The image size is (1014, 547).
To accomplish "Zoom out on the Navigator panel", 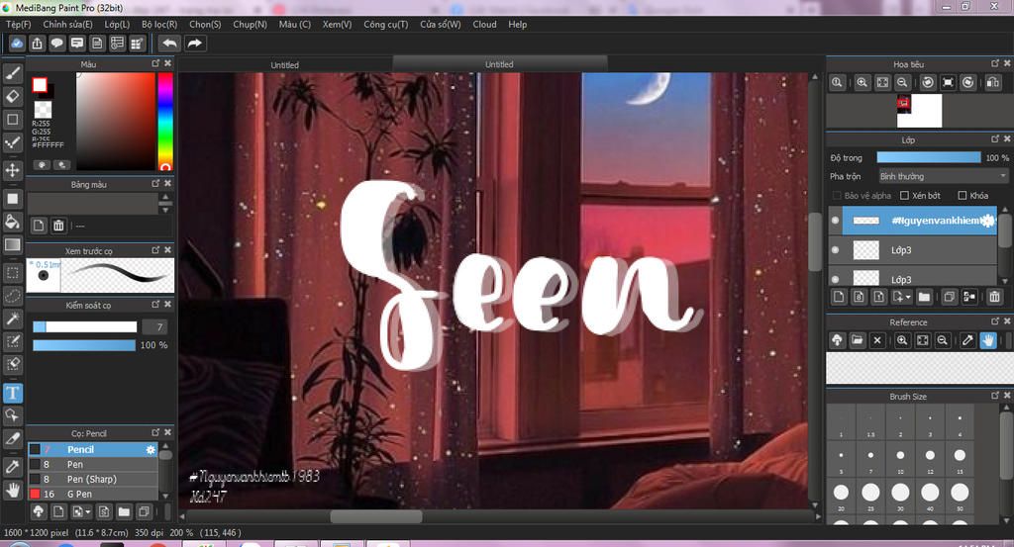I will tap(902, 83).
